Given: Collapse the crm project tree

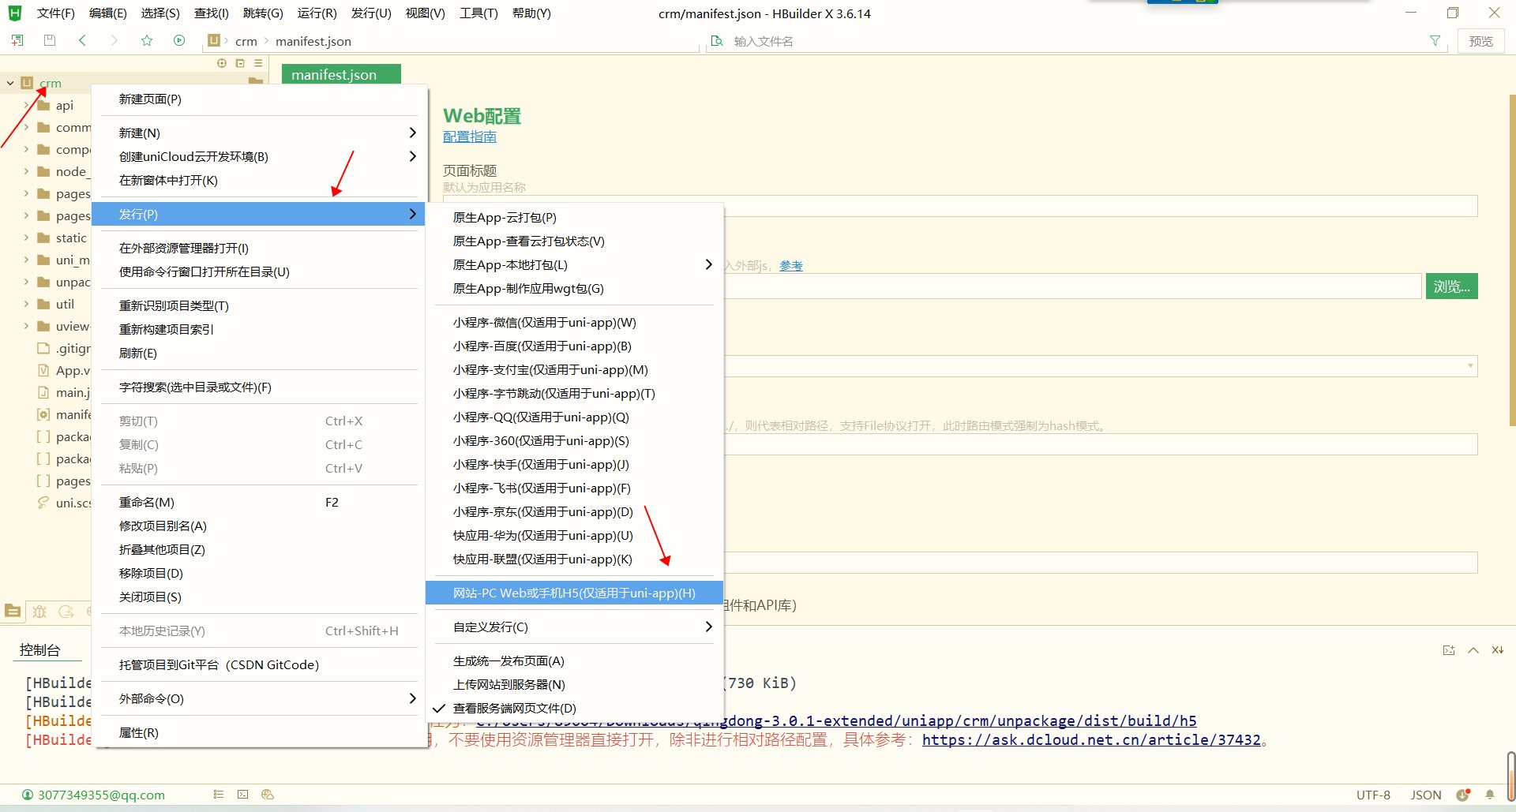Looking at the screenshot, I should pos(10,83).
